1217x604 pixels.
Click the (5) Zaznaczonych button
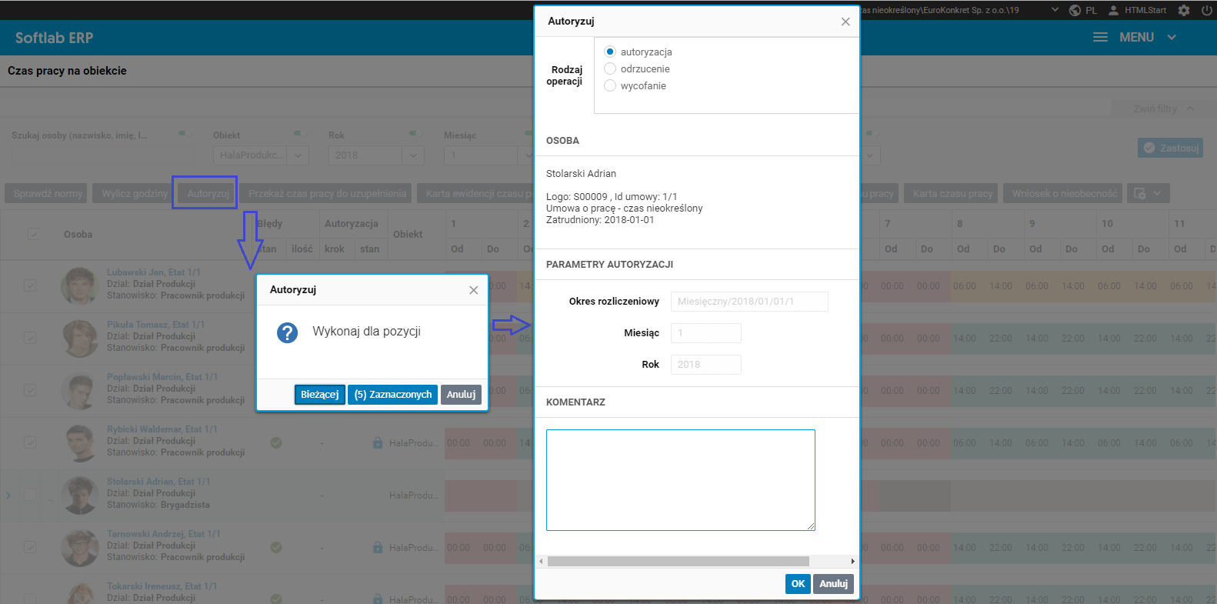[x=393, y=395]
